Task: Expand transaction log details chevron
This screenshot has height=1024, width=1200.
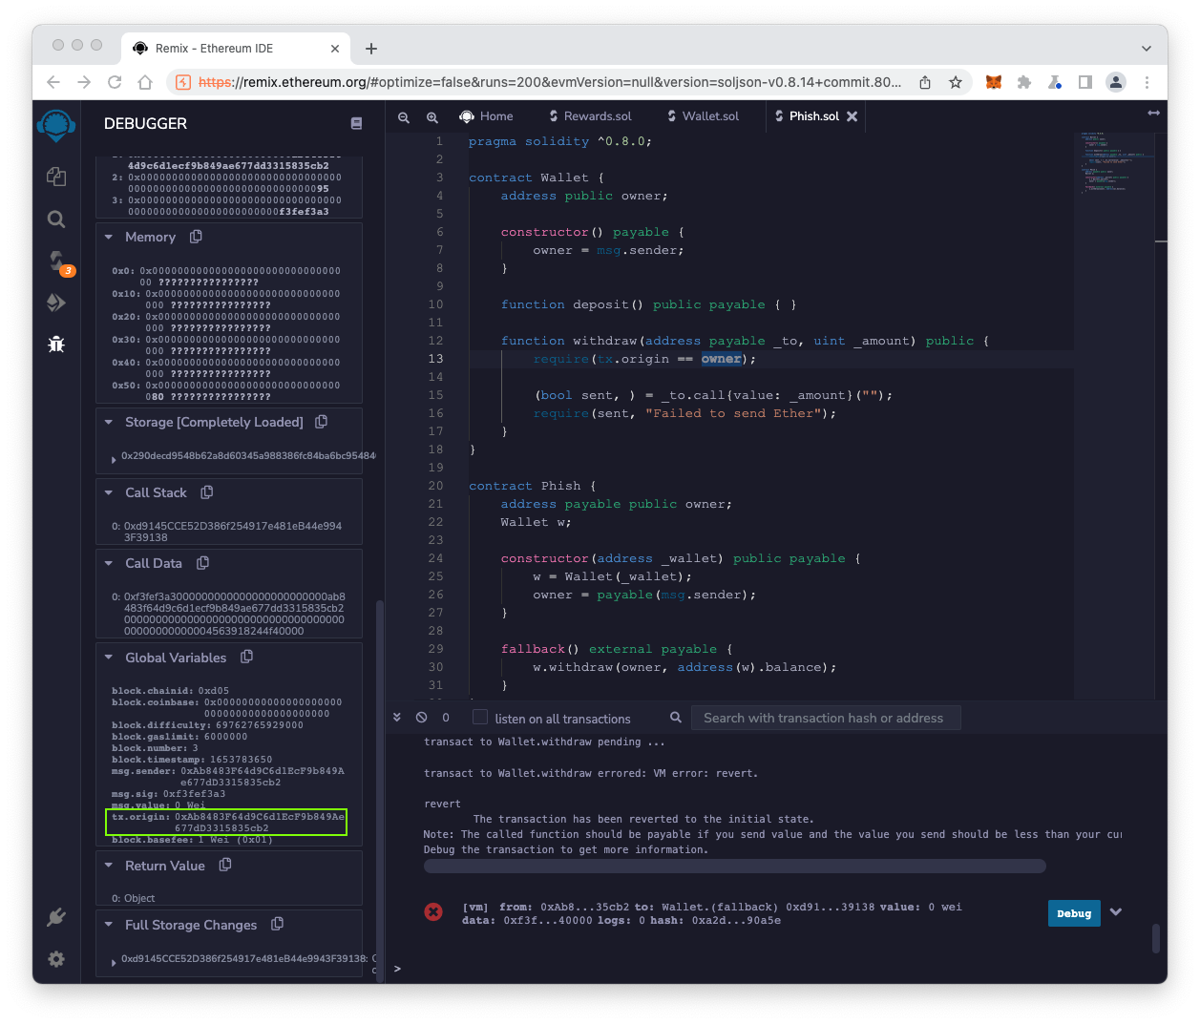Action: [x=1116, y=912]
